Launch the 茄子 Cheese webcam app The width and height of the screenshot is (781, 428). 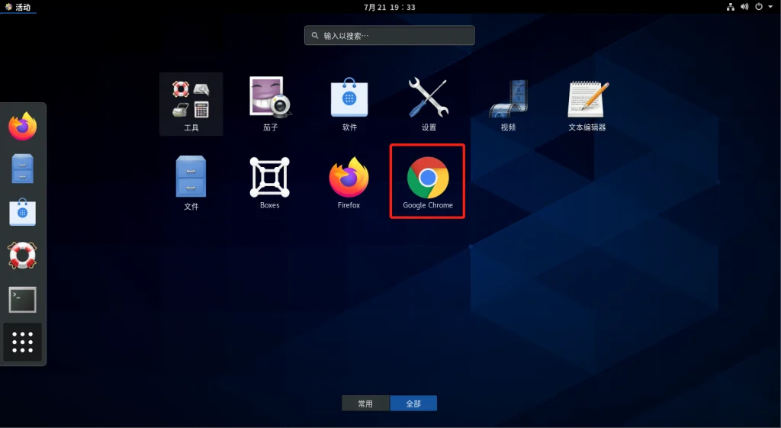point(270,104)
